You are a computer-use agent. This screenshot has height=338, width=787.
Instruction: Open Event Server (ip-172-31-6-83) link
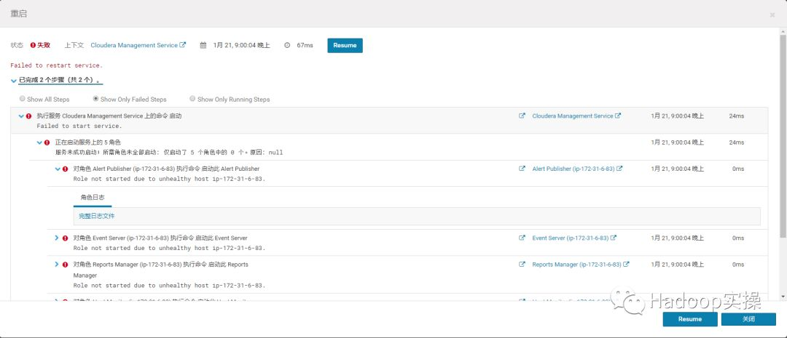tap(570, 238)
